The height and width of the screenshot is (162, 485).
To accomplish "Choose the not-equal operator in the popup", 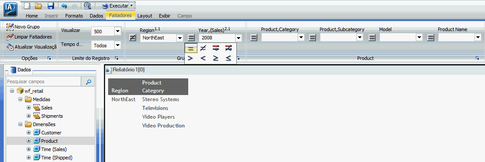I will 203,48.
